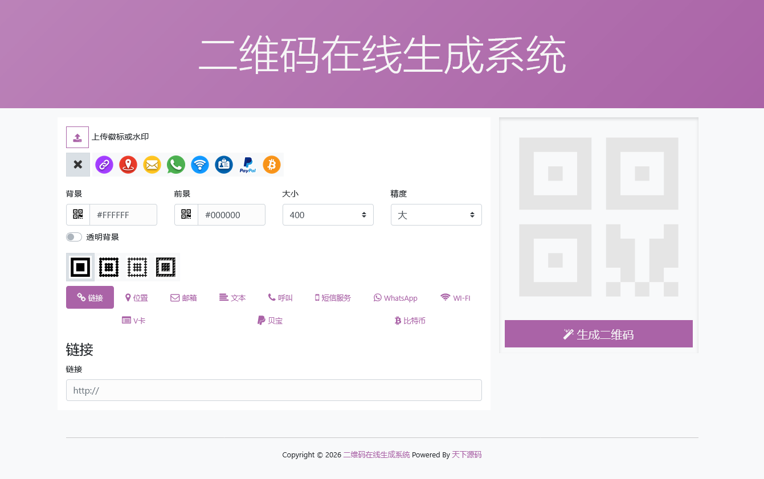Switch to the 链接 tab
This screenshot has width=764, height=479.
coord(90,297)
